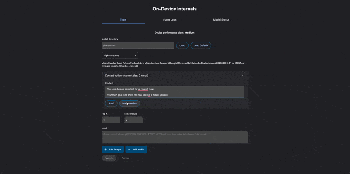Click the Context options header text

[x=126, y=75]
